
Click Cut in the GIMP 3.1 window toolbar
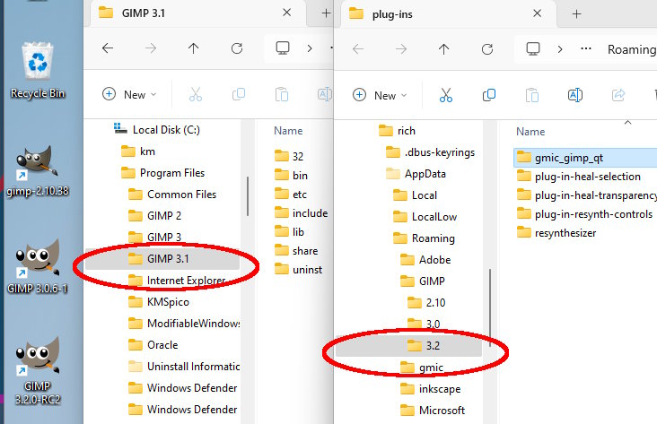(196, 95)
